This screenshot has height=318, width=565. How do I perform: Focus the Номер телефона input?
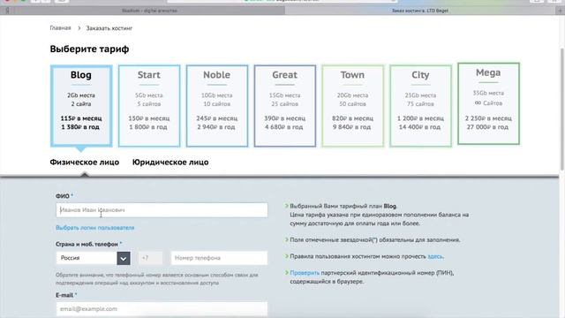(219, 258)
